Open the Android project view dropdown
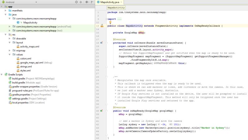Screen dimensions: 248x140 pyautogui.click(x=36, y=2)
